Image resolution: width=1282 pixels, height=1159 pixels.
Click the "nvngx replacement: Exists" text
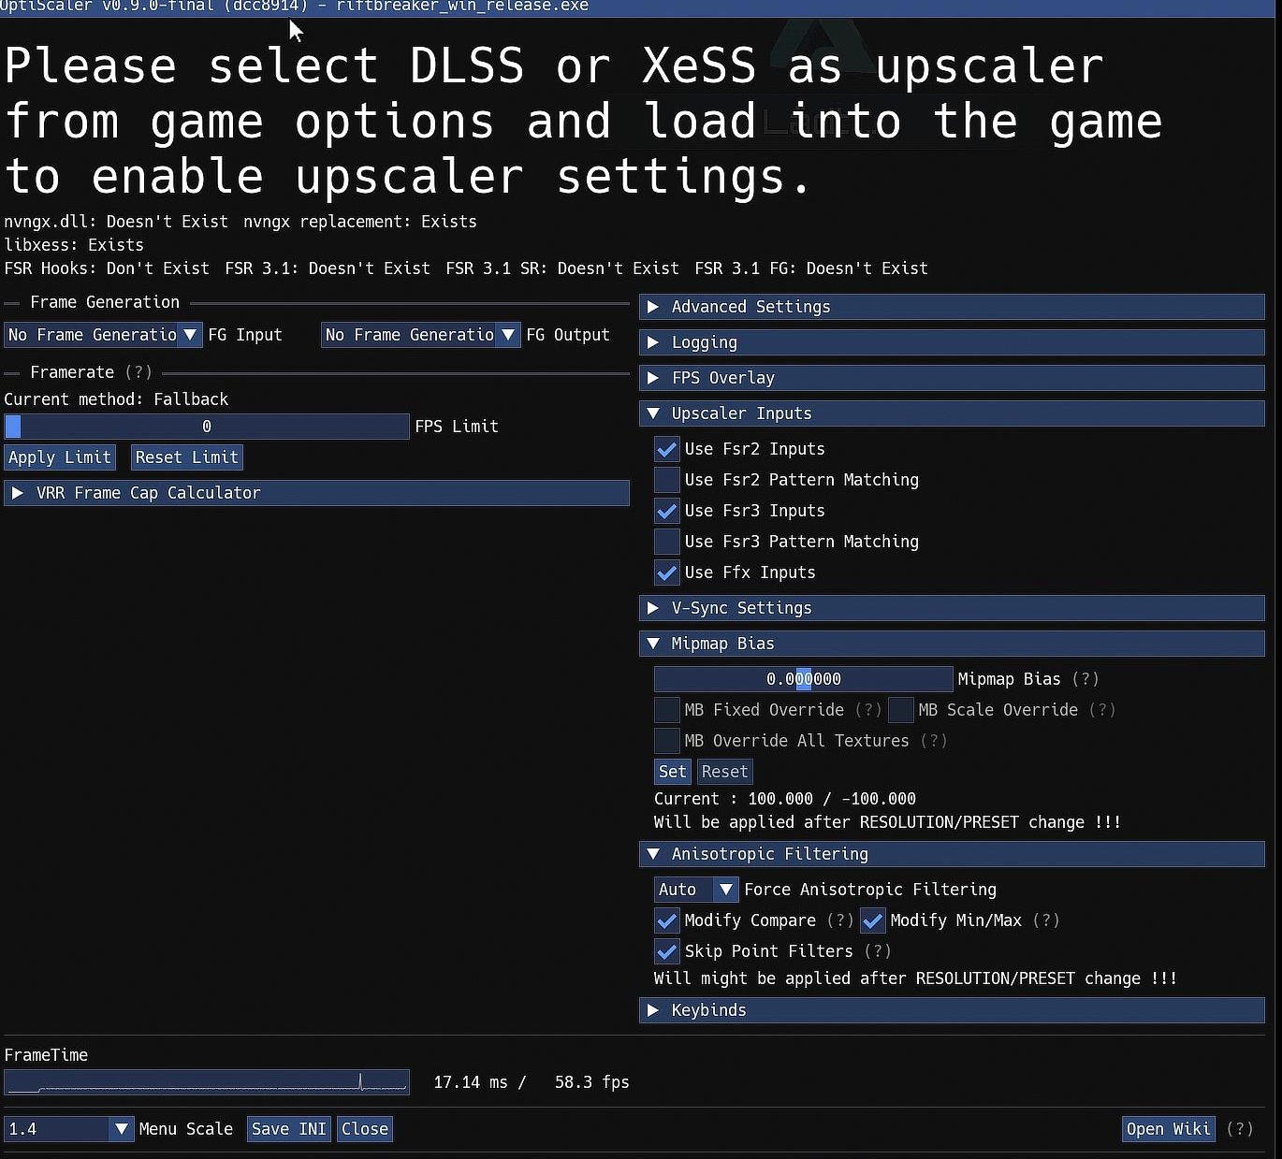pyautogui.click(x=360, y=222)
